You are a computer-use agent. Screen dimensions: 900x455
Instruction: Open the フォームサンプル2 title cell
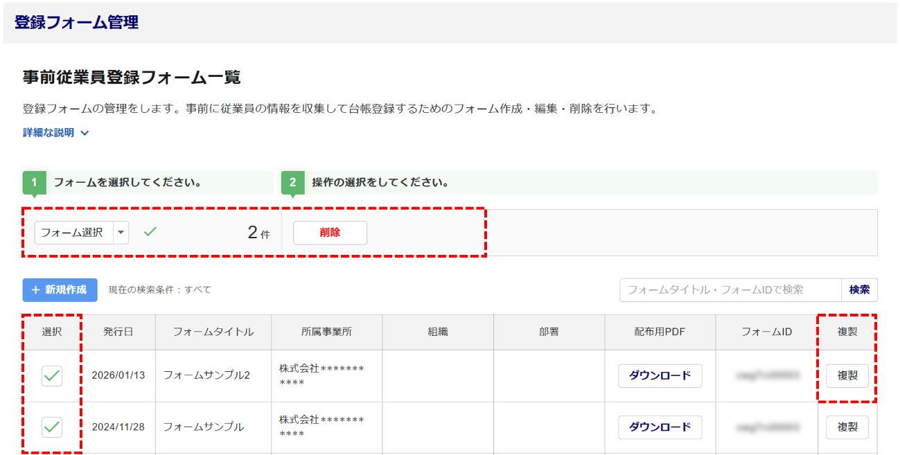tap(206, 375)
